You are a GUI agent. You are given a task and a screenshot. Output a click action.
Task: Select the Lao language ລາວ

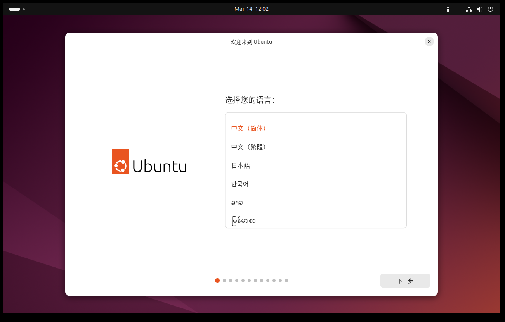pos(237,203)
